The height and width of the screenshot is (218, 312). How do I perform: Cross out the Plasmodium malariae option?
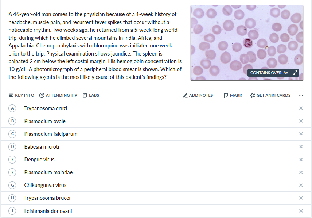pos(301,172)
